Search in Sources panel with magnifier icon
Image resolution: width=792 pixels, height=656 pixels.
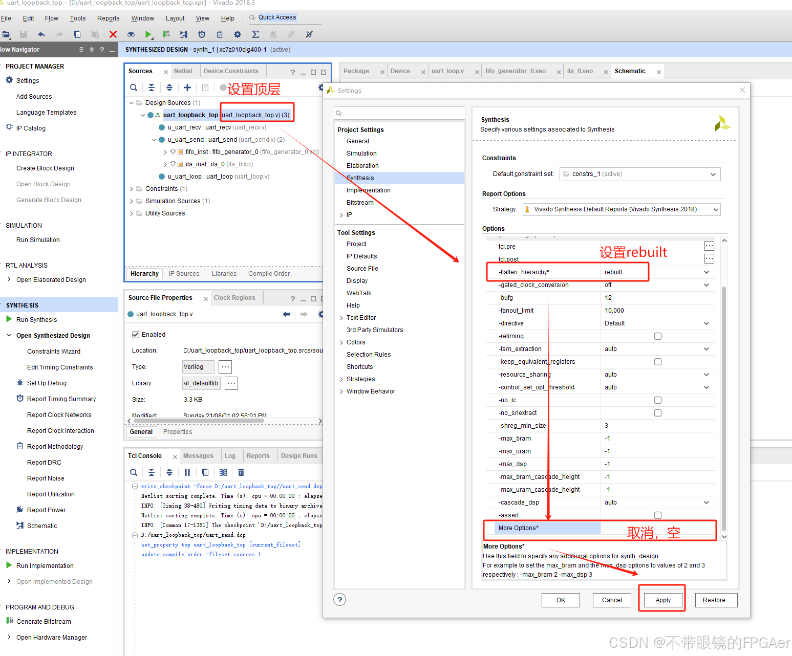[x=134, y=88]
